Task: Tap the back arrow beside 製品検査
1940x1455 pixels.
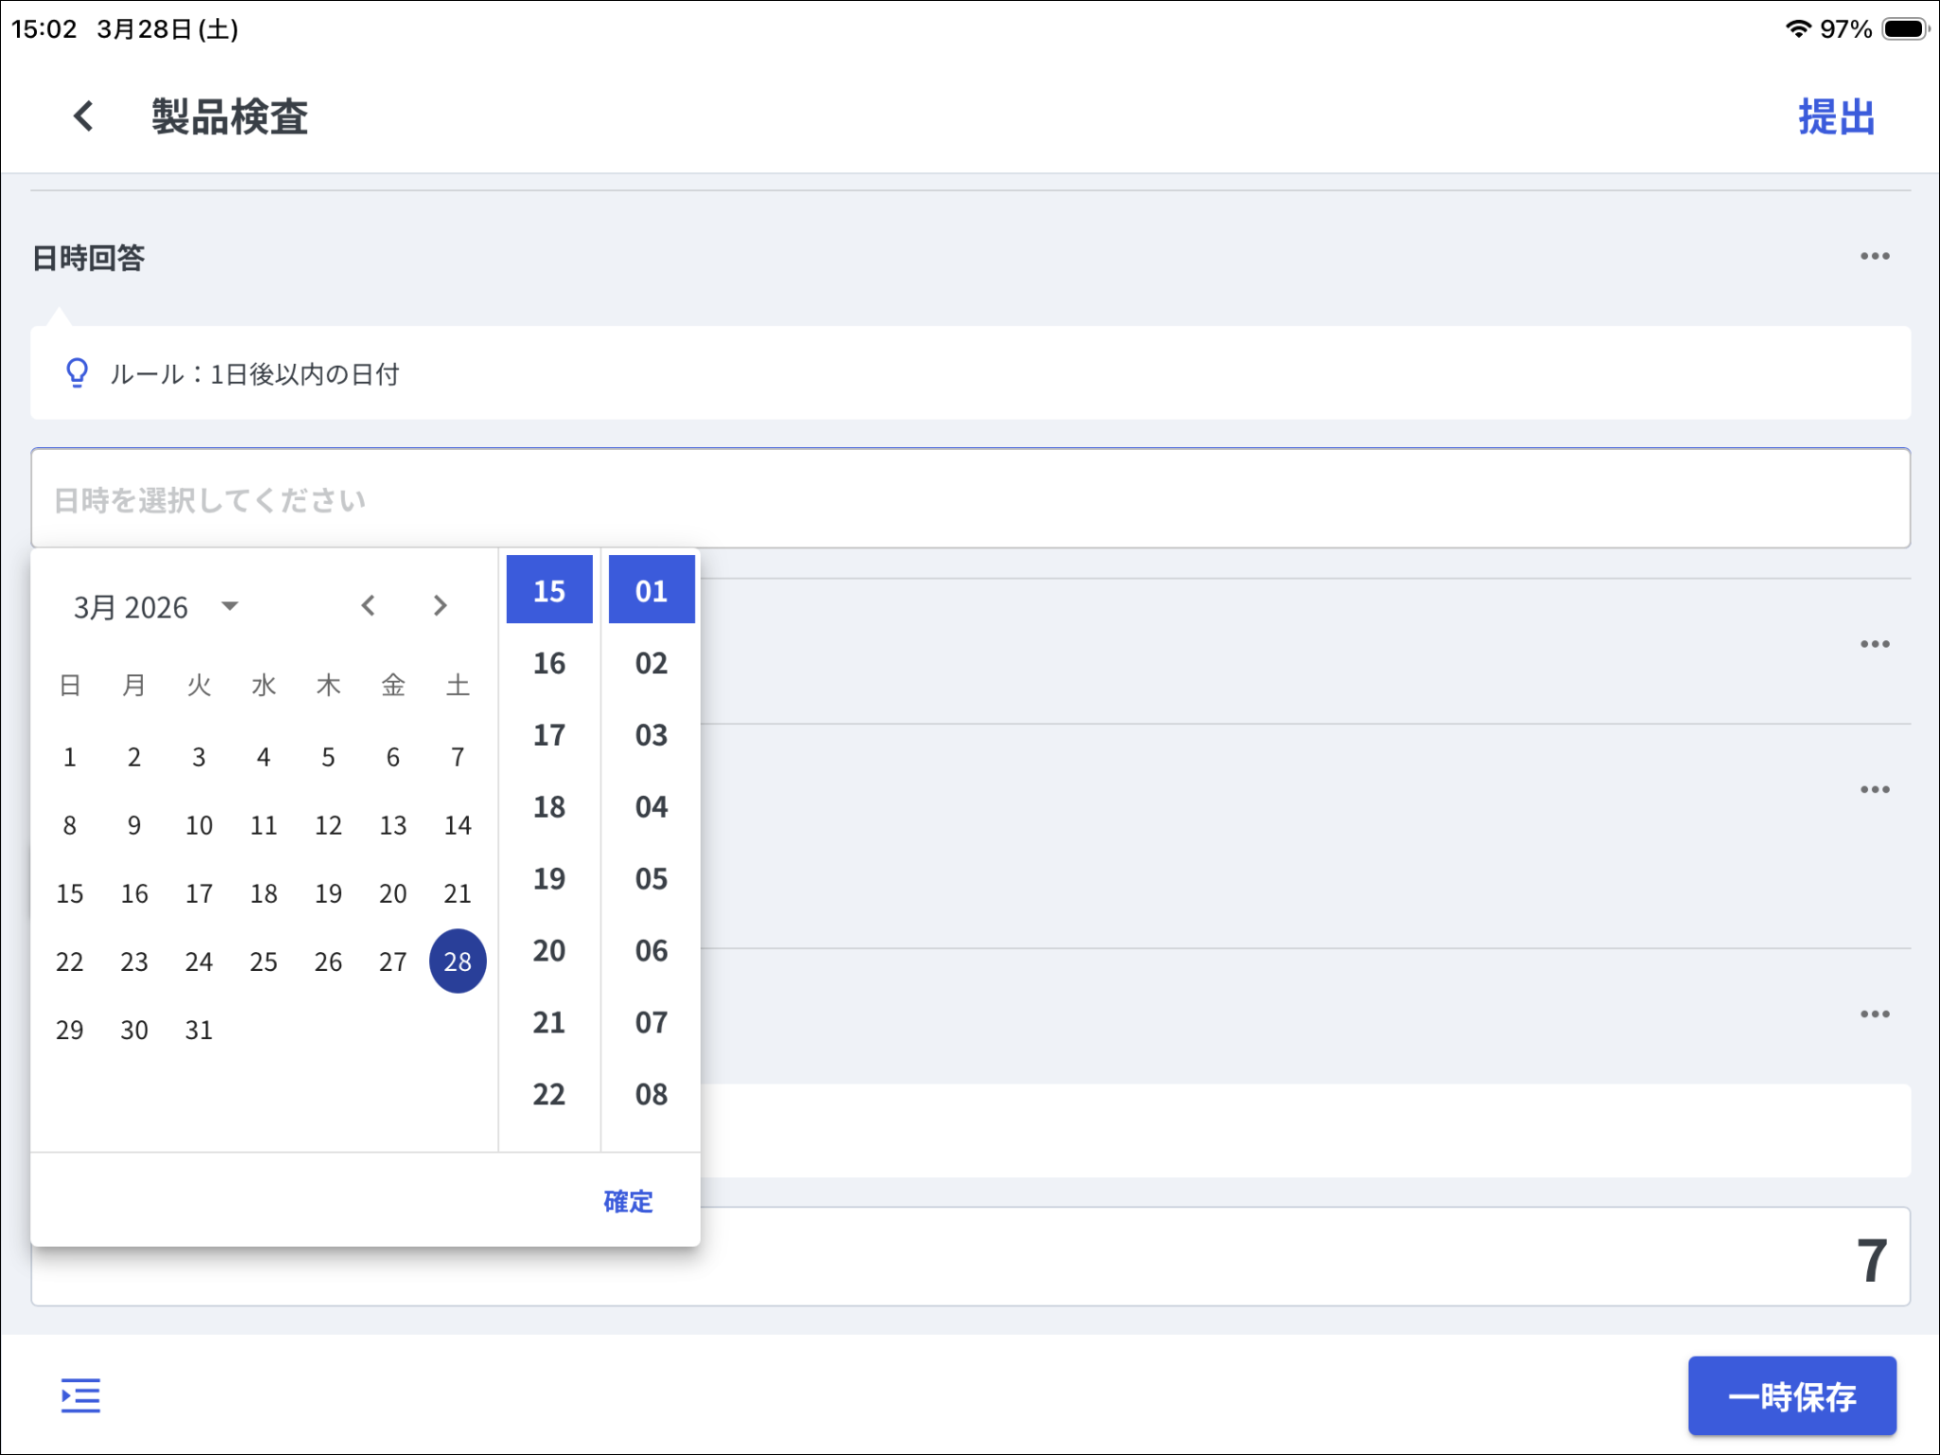Action: pos(83,117)
